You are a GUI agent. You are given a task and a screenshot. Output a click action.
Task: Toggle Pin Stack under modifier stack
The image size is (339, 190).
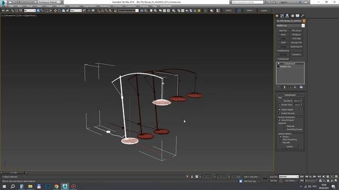click(279, 87)
